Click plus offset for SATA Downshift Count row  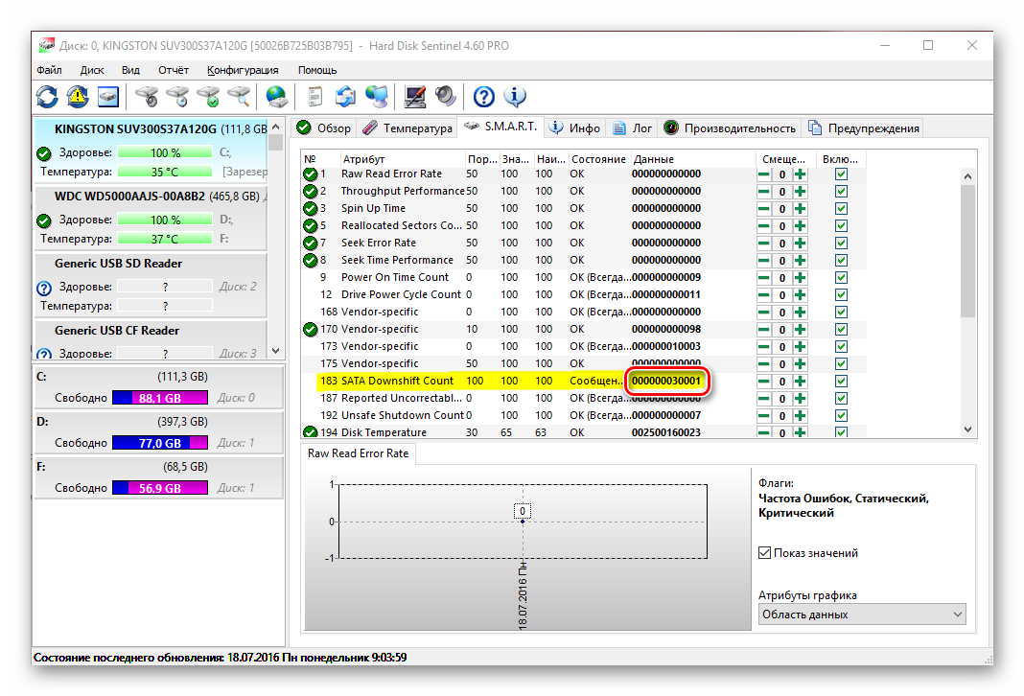(800, 382)
